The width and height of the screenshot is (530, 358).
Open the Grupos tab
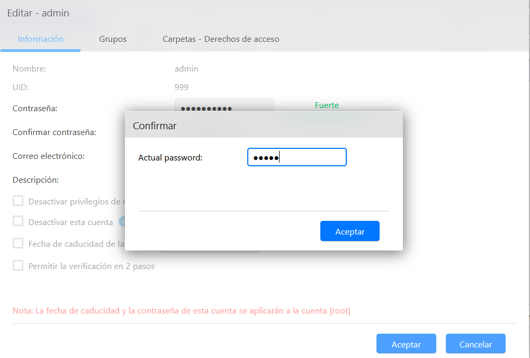[113, 39]
